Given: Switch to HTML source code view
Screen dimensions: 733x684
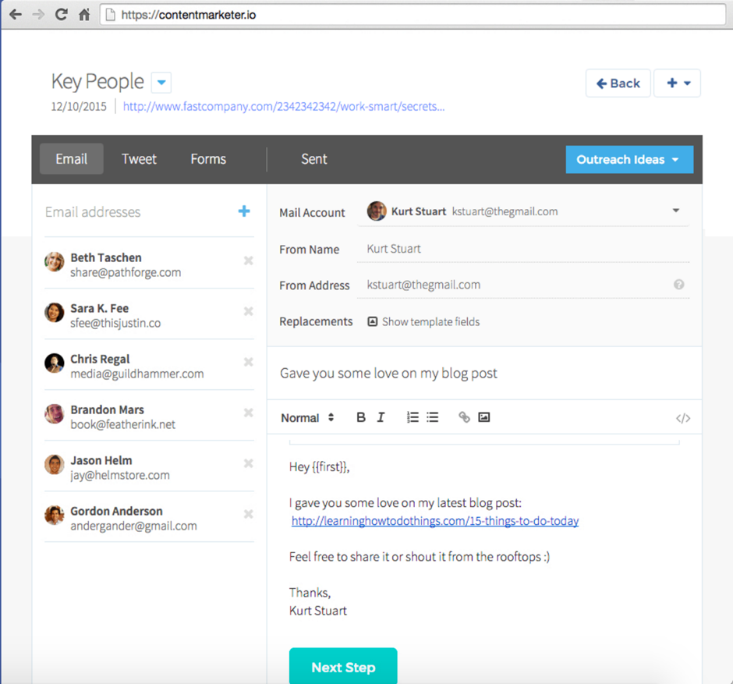Looking at the screenshot, I should (683, 418).
